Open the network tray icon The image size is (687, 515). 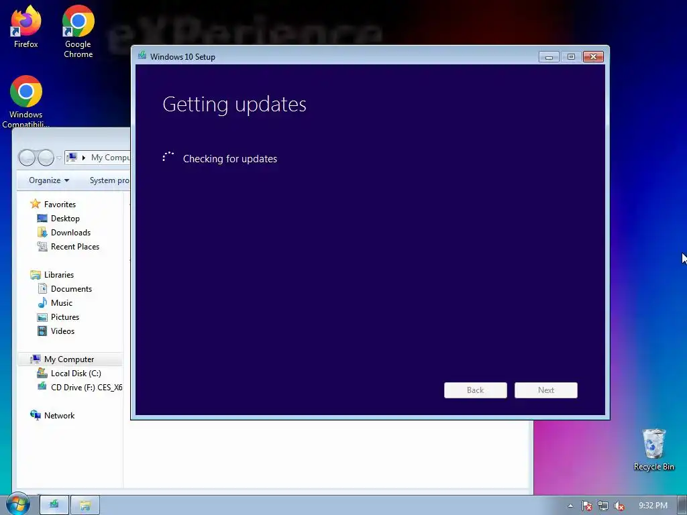pos(603,506)
